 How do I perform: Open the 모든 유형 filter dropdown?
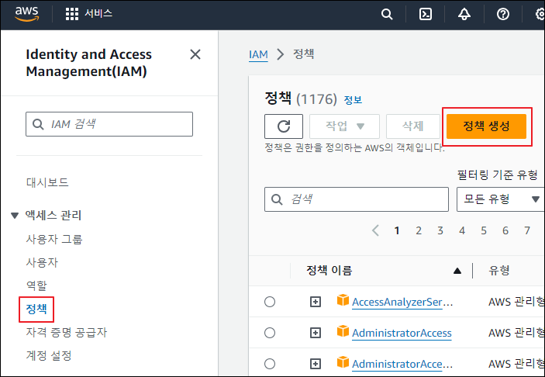tap(501, 199)
